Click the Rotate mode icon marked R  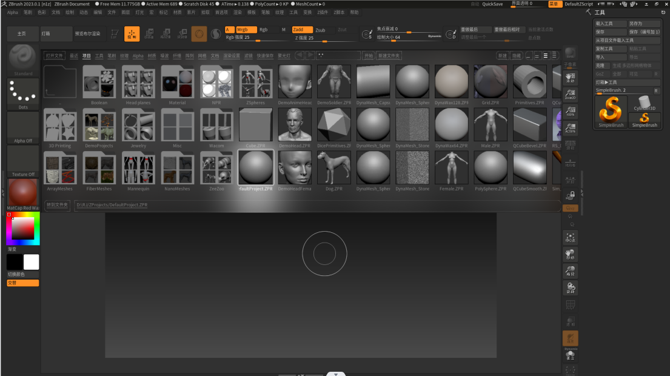click(x=183, y=34)
